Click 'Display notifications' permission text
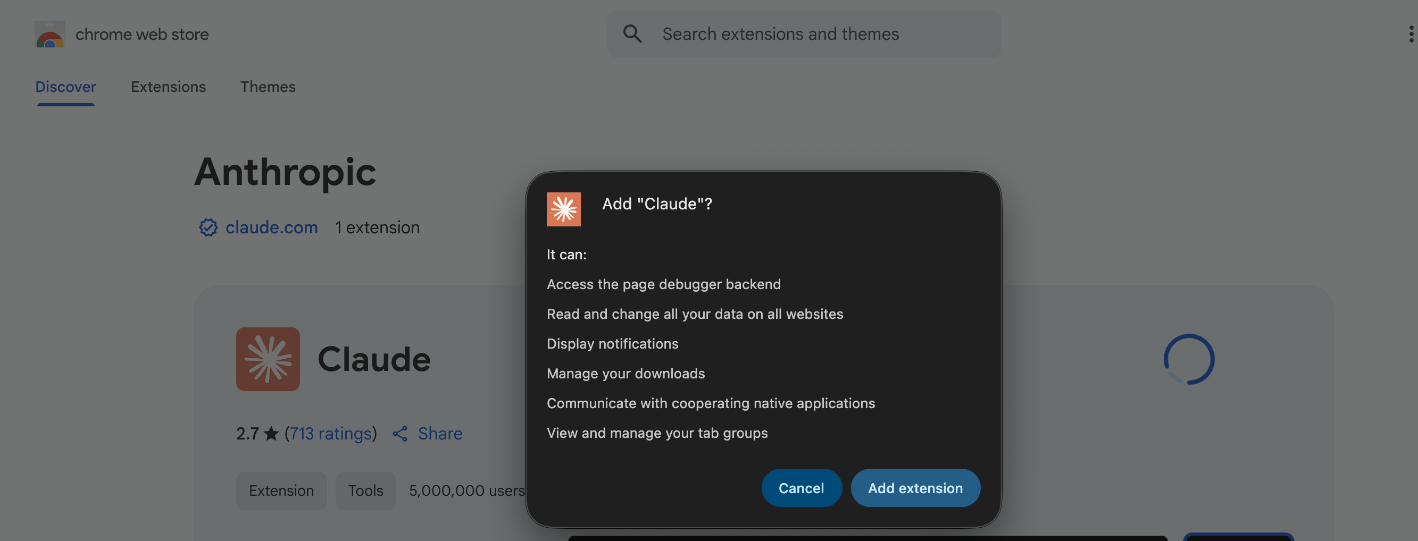 pos(613,344)
